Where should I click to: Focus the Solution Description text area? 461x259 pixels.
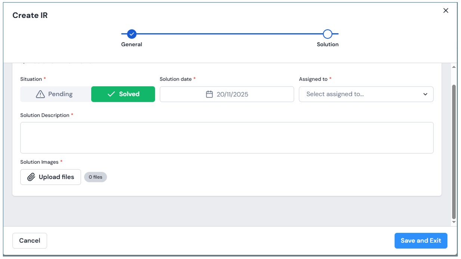(x=227, y=138)
